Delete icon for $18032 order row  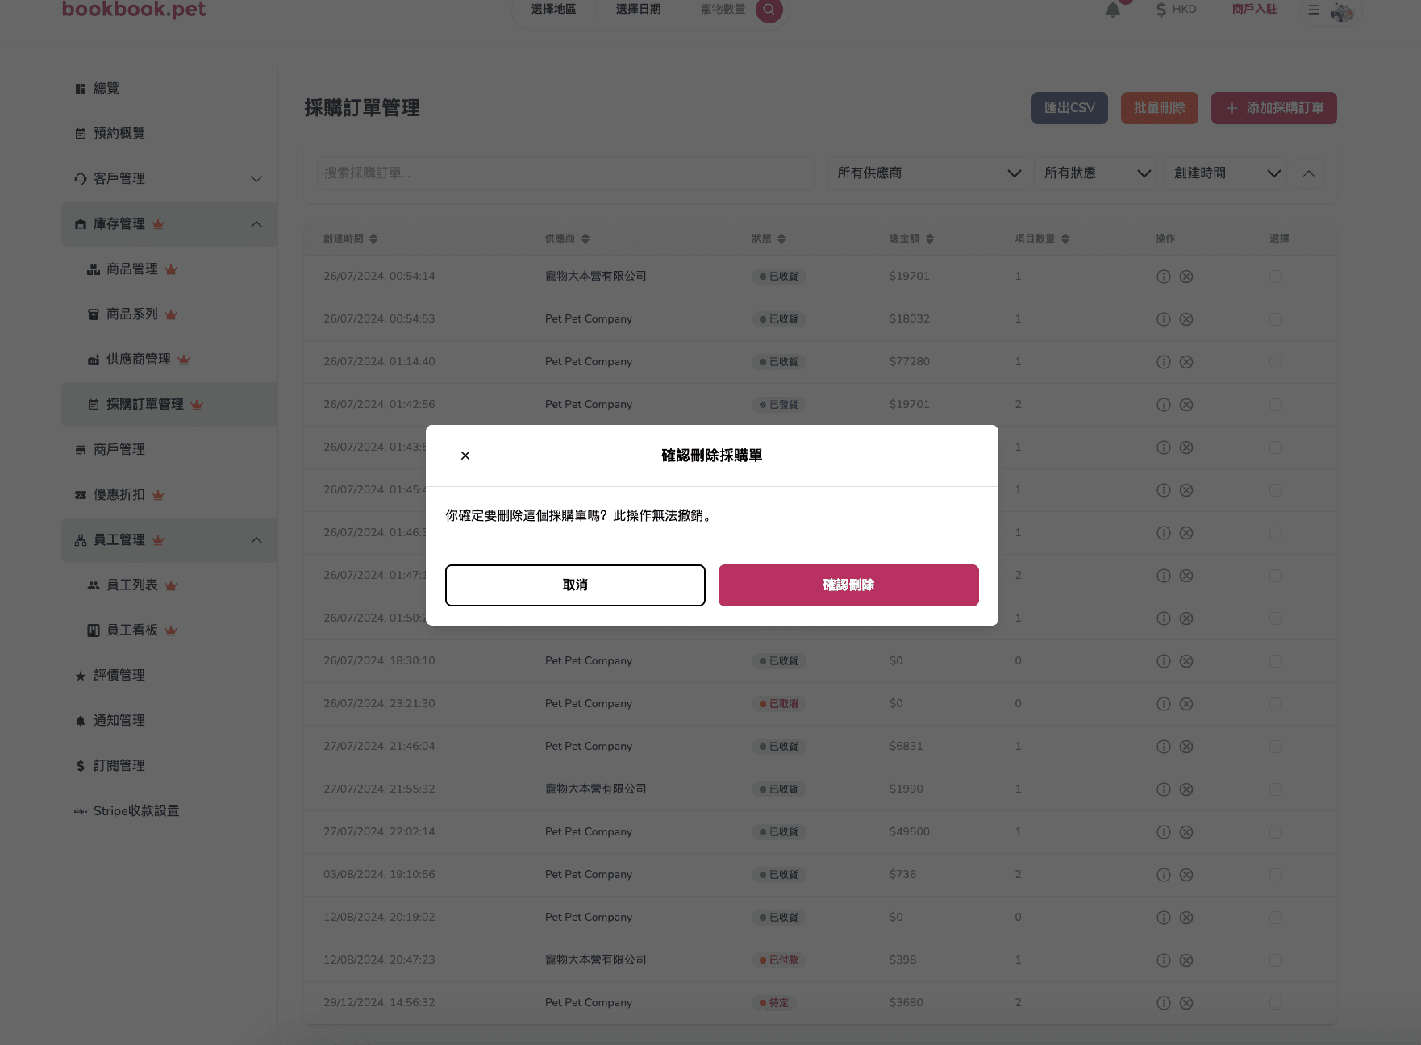click(1186, 319)
